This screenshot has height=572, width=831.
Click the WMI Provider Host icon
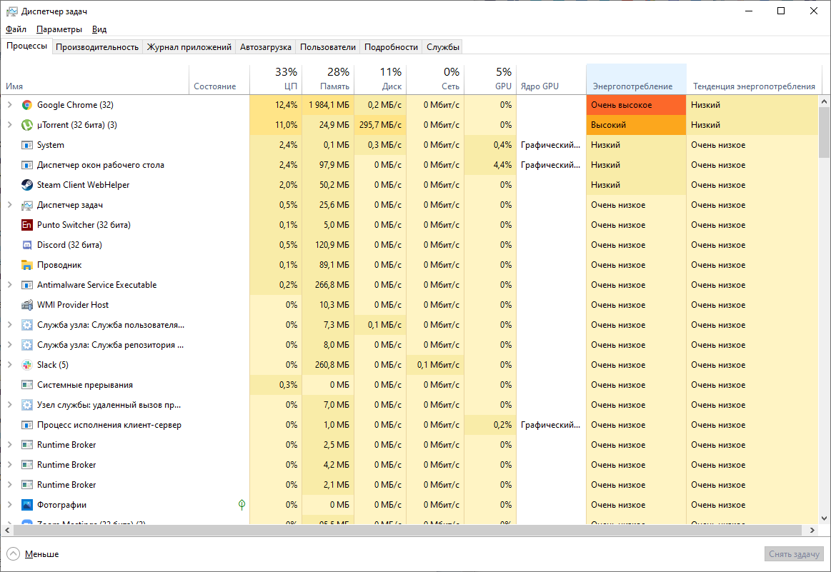pyautogui.click(x=27, y=305)
